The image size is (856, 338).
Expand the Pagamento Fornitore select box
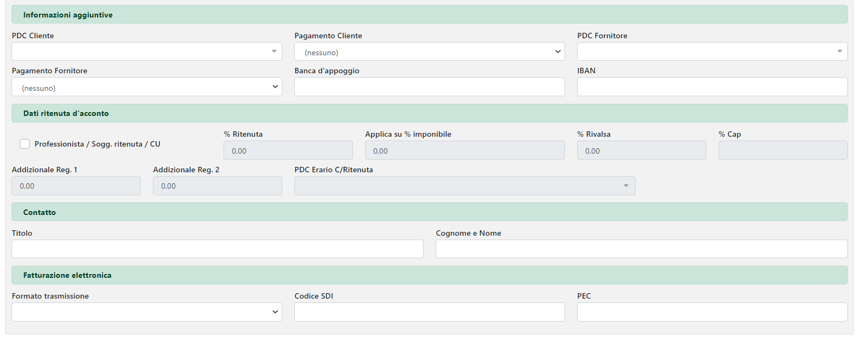[146, 87]
